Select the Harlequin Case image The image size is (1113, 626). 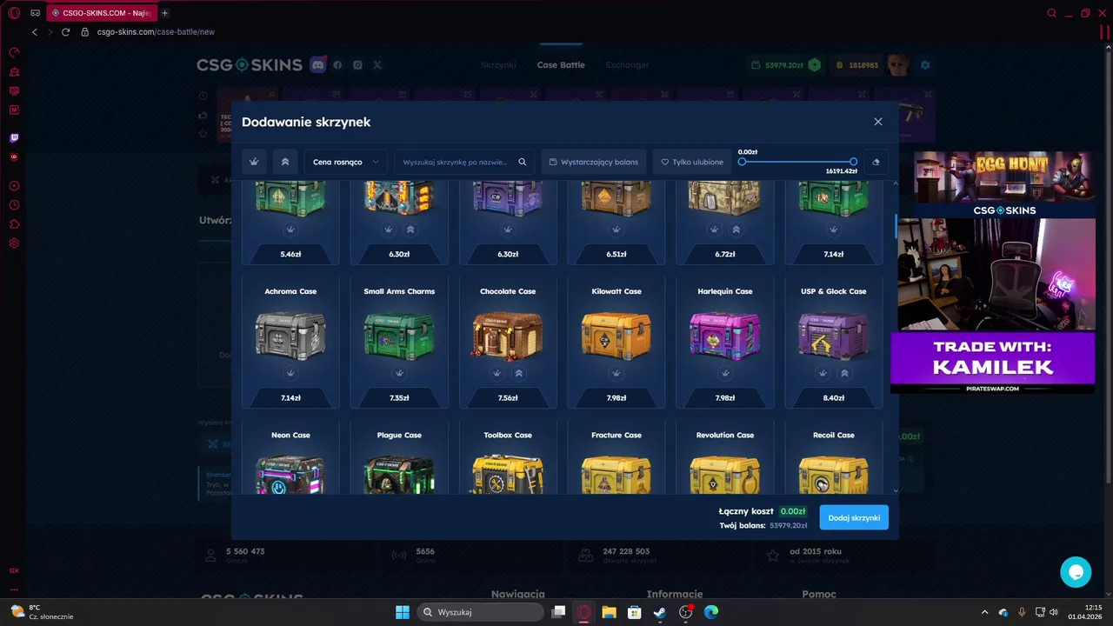coord(725,335)
